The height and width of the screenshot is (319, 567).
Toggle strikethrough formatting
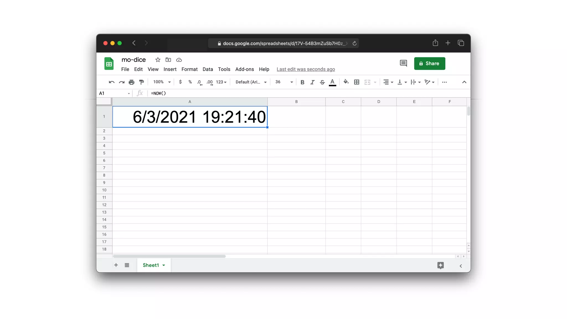(322, 82)
